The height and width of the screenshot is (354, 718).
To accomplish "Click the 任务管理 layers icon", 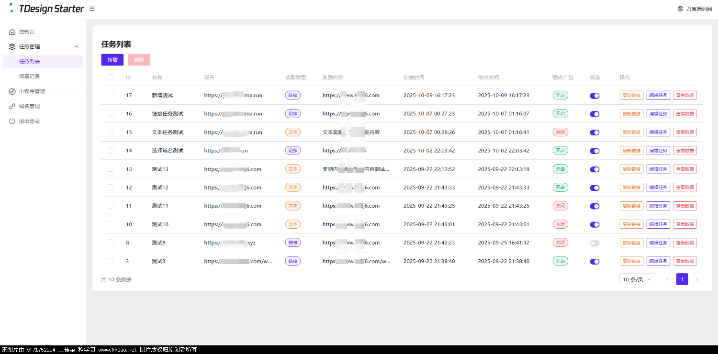I will [12, 46].
